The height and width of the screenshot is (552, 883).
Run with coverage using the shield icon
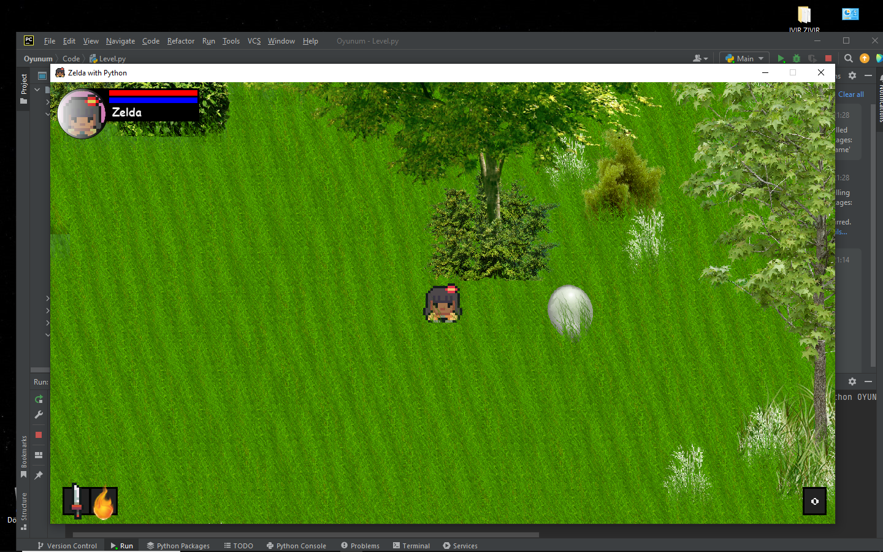tap(812, 58)
